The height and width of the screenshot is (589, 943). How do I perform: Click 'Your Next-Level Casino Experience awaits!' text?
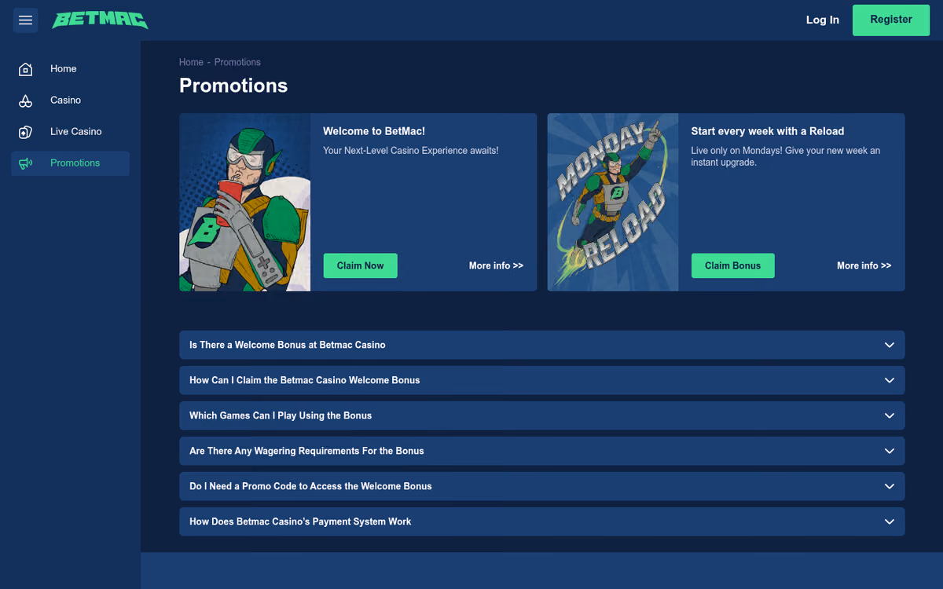(410, 150)
